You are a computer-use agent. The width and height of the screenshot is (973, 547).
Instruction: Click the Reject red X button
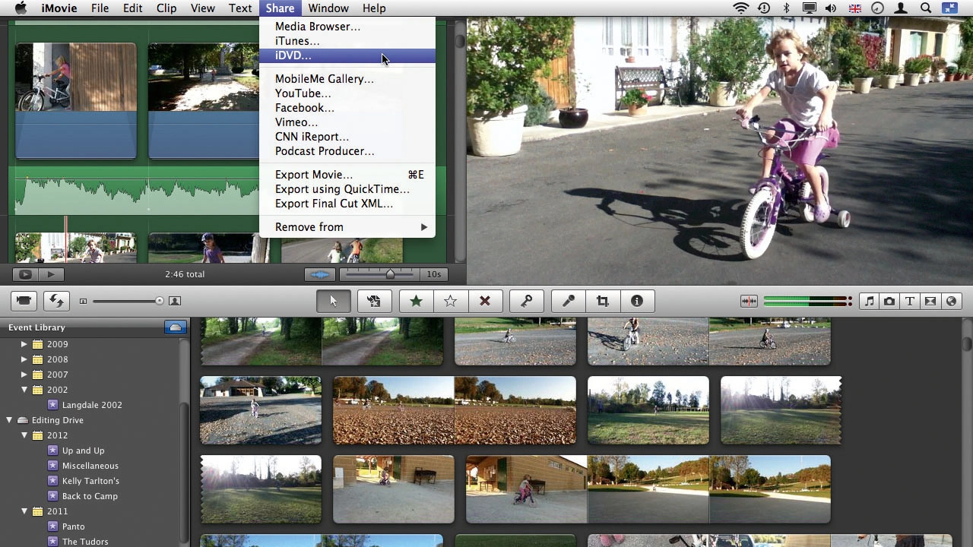[x=485, y=302]
